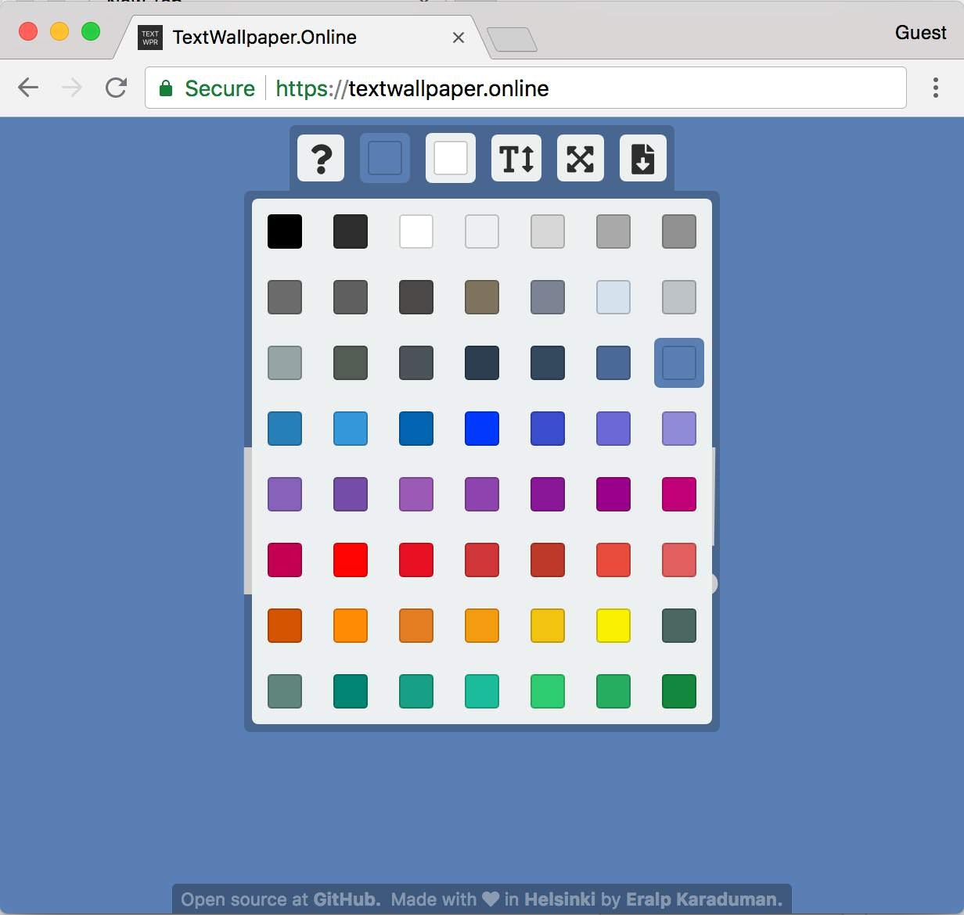
Task: Open the question mark help button
Action: 321,159
